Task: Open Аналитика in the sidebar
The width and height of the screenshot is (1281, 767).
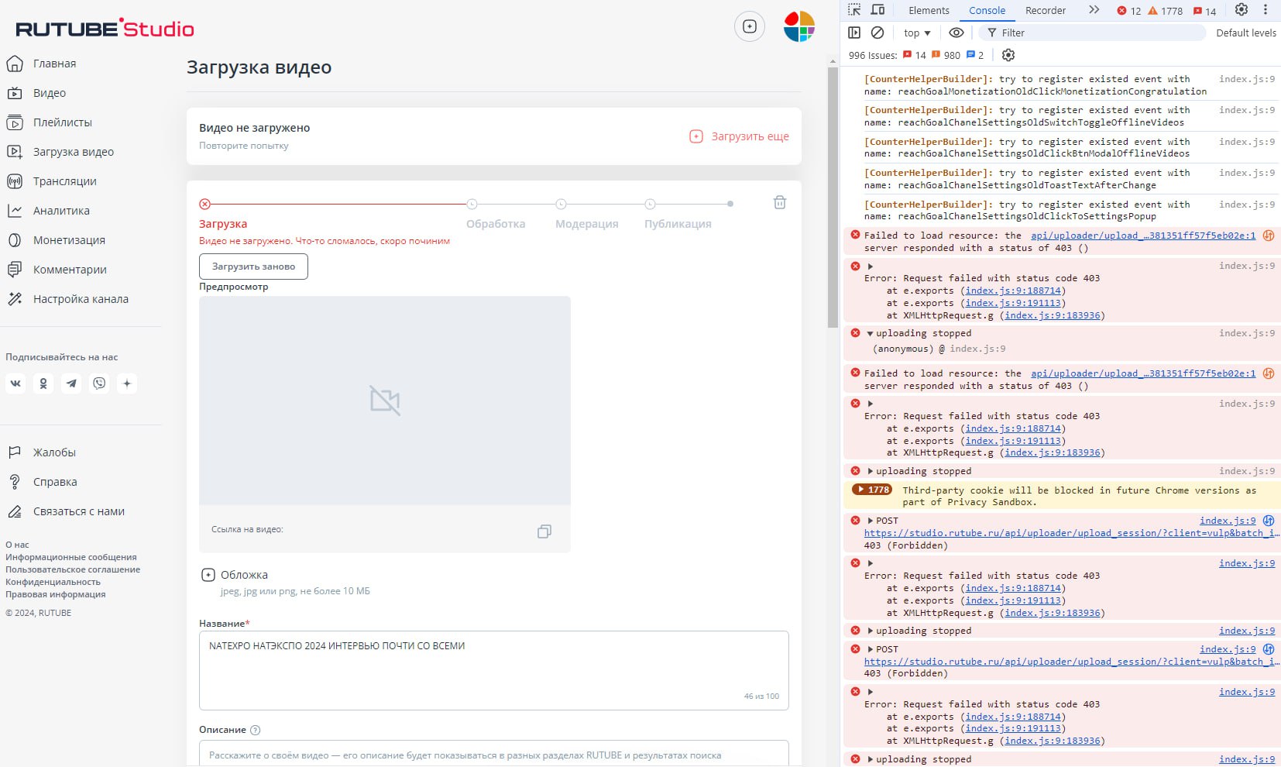Action: 61,211
